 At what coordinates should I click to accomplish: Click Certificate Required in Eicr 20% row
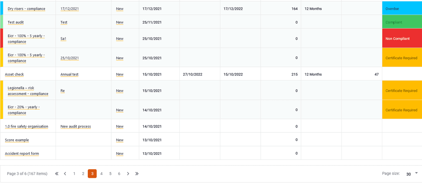coord(402,110)
